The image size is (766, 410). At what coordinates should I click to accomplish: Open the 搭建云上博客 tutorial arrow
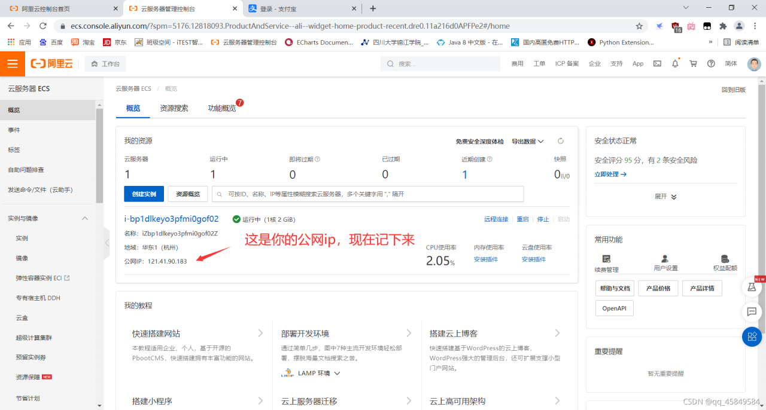[x=557, y=333]
